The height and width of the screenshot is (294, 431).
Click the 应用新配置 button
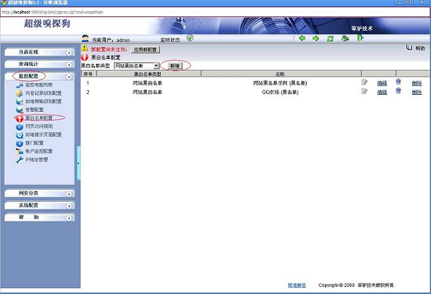coord(146,49)
